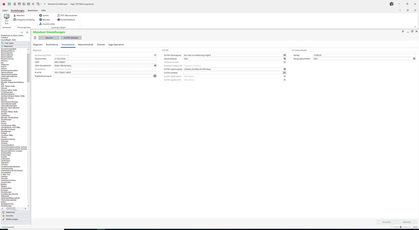Open the calendar icon in the title bar

[x=19, y=4]
